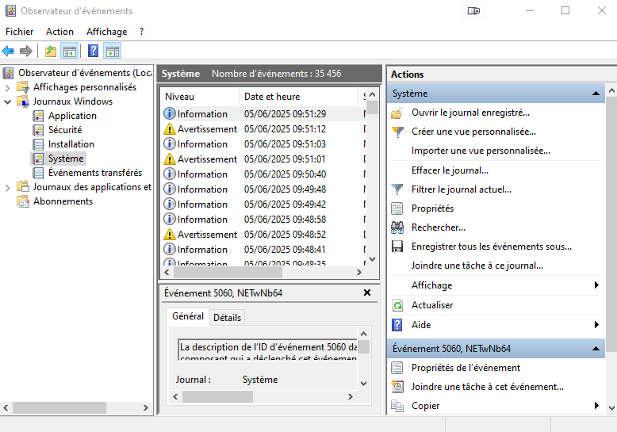Open the Action menu in the menu bar

pyautogui.click(x=59, y=32)
